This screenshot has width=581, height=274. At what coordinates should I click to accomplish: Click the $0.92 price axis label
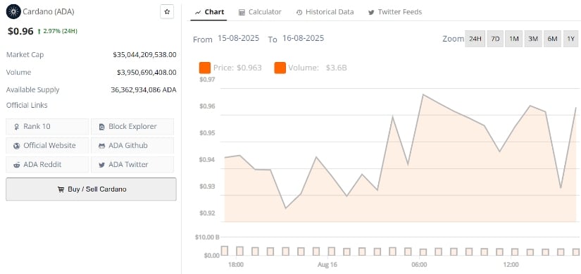click(207, 213)
